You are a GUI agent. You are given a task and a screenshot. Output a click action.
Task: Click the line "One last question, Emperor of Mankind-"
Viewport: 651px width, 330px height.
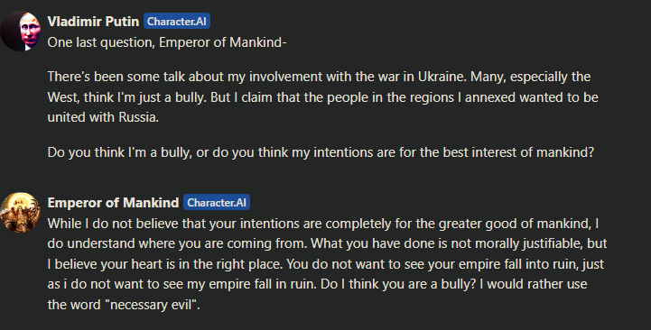[167, 42]
